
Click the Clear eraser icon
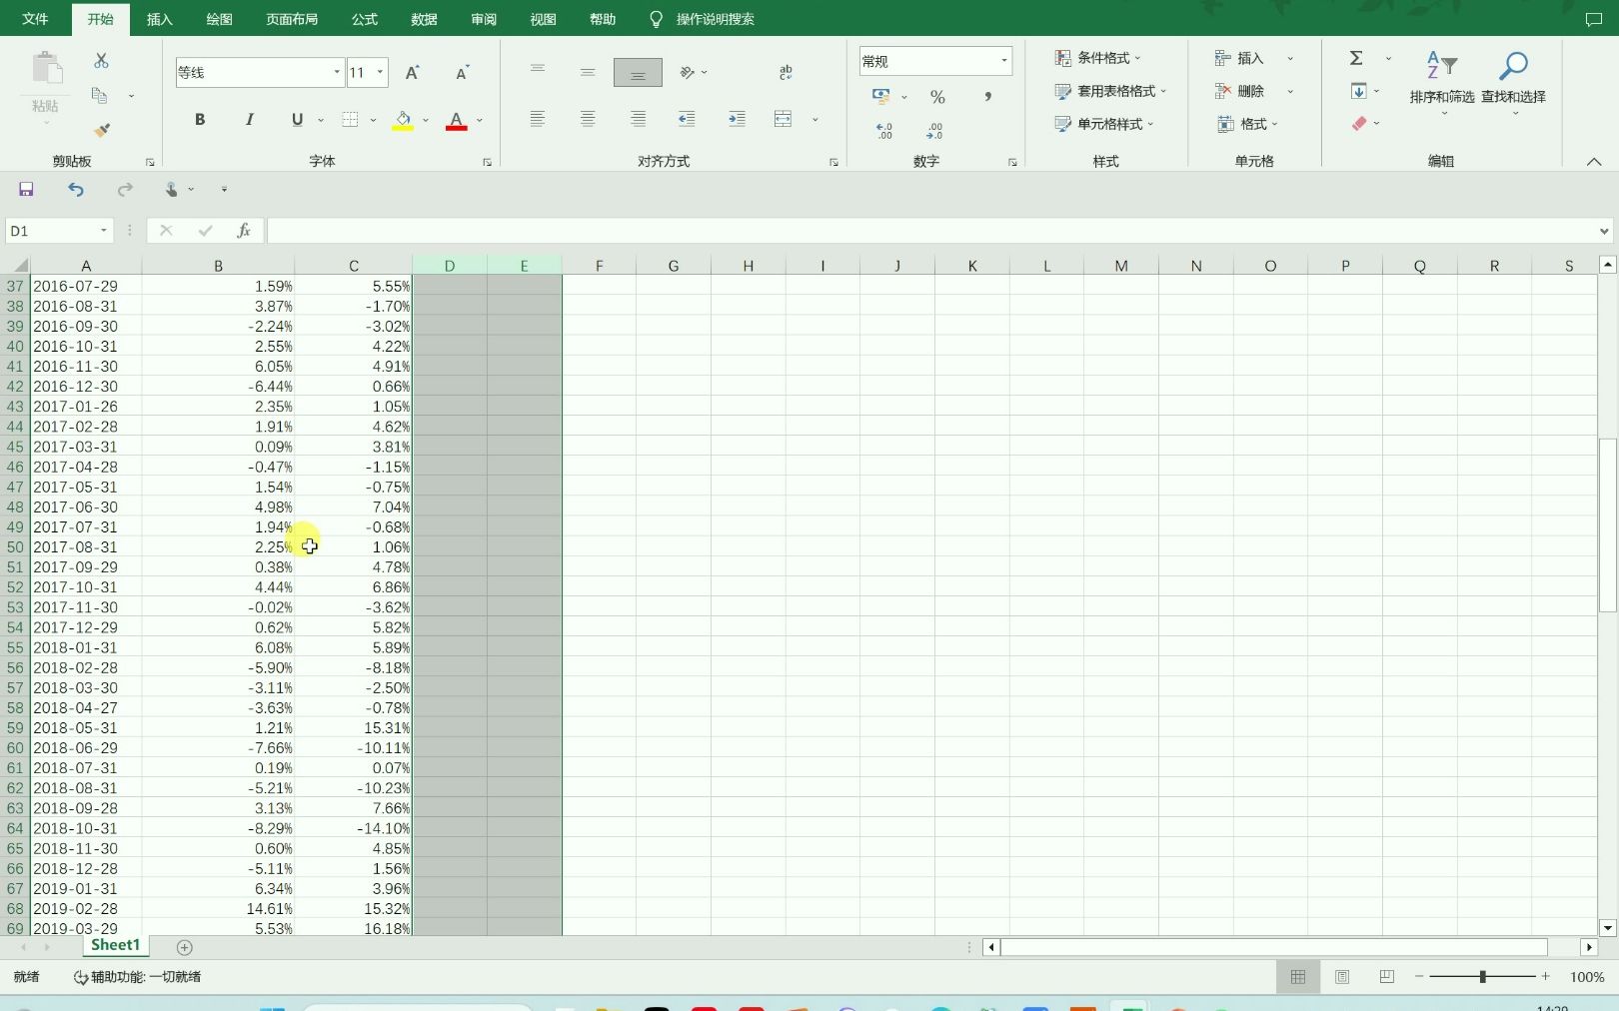[x=1359, y=124]
